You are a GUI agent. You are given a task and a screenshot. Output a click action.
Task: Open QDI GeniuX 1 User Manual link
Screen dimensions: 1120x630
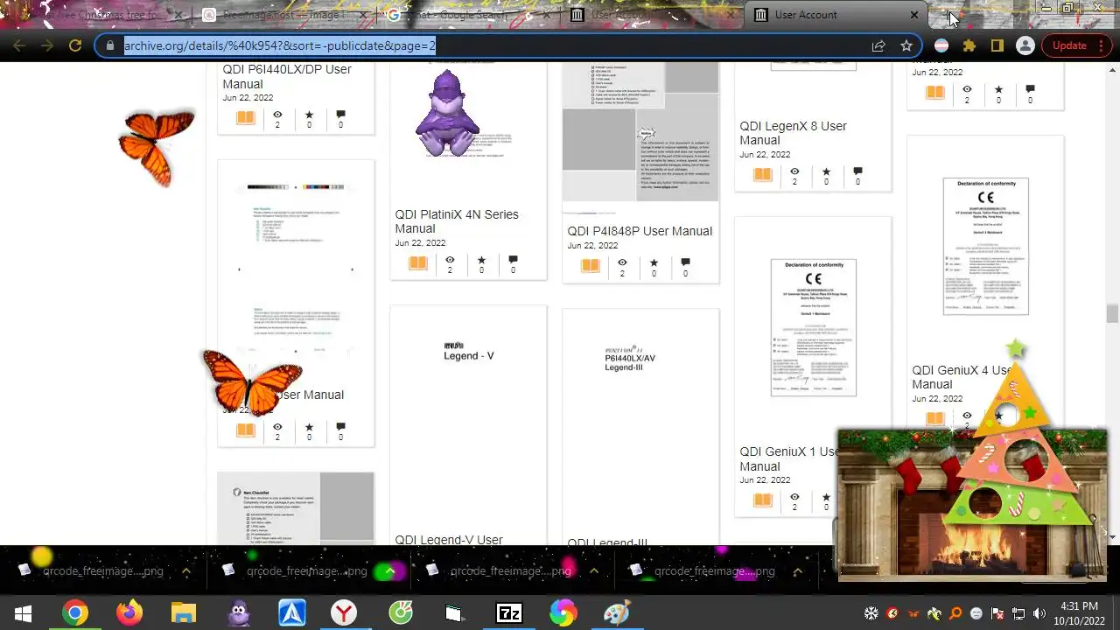pos(790,459)
